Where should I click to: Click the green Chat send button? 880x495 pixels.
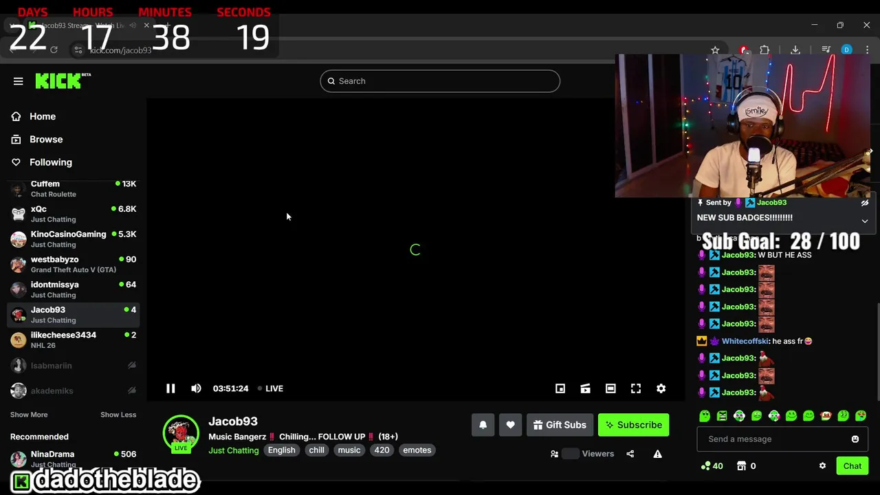tap(852, 466)
